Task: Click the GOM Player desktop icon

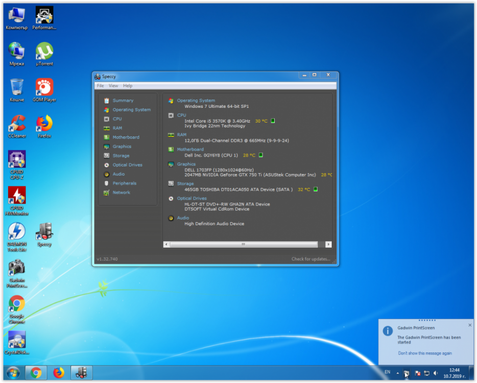Action: 44,90
